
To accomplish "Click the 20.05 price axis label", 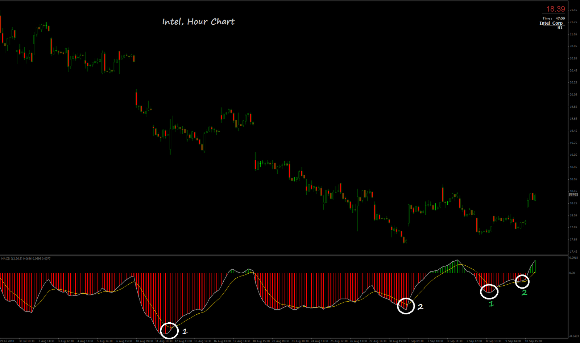I will pos(573,95).
